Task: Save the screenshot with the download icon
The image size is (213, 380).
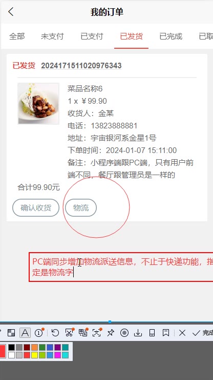Action: click(x=138, y=333)
